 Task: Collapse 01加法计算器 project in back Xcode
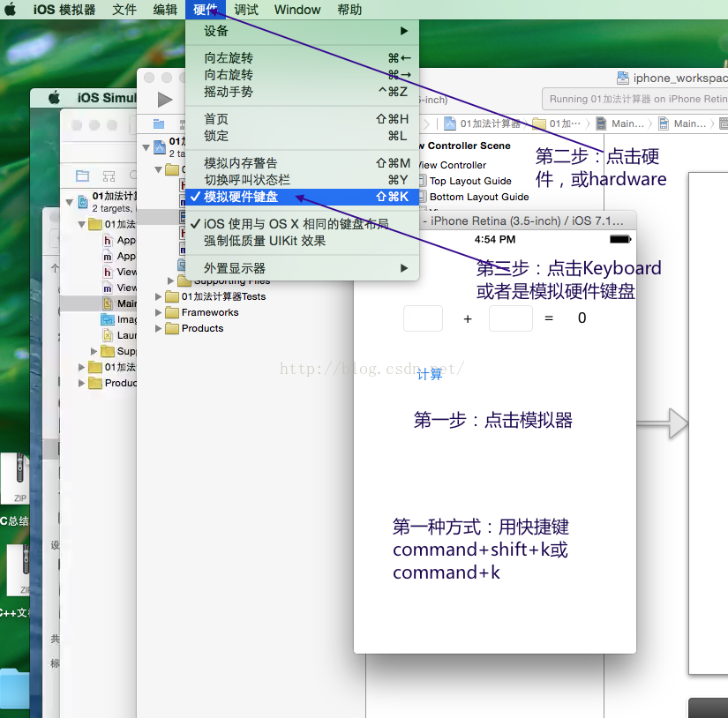(x=70, y=202)
